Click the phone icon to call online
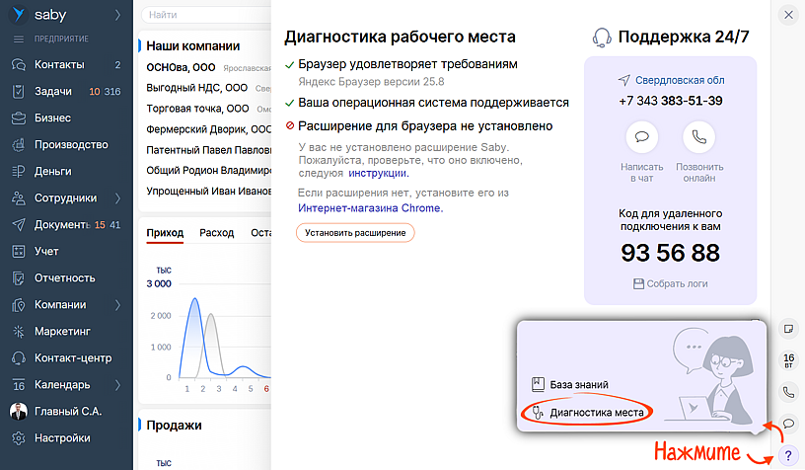 click(698, 137)
